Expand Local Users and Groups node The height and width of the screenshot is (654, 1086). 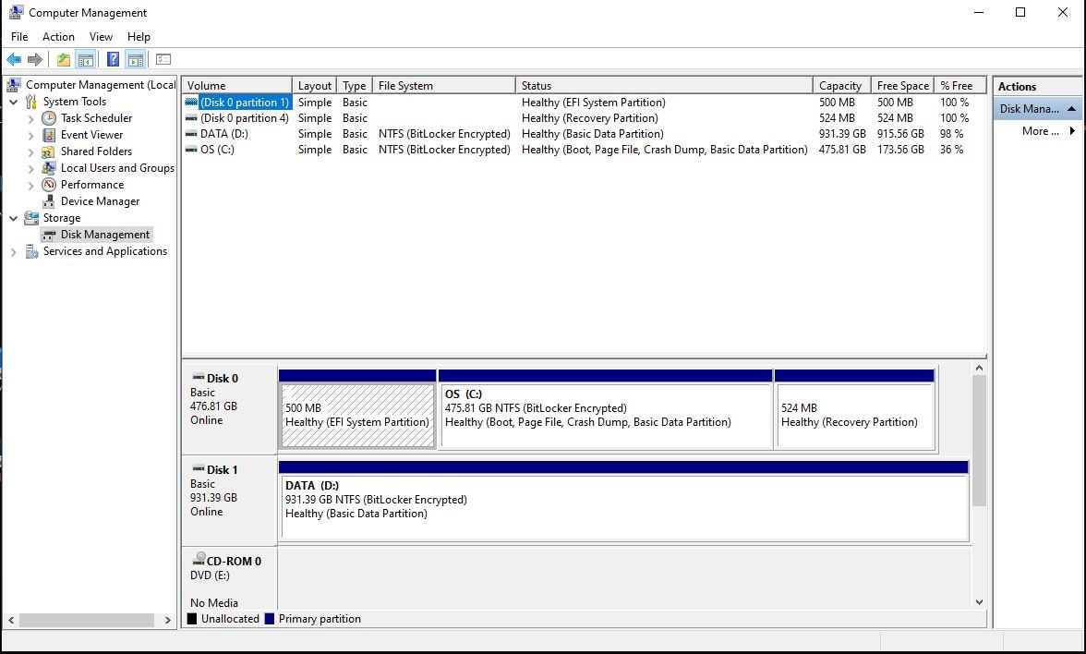(x=30, y=169)
